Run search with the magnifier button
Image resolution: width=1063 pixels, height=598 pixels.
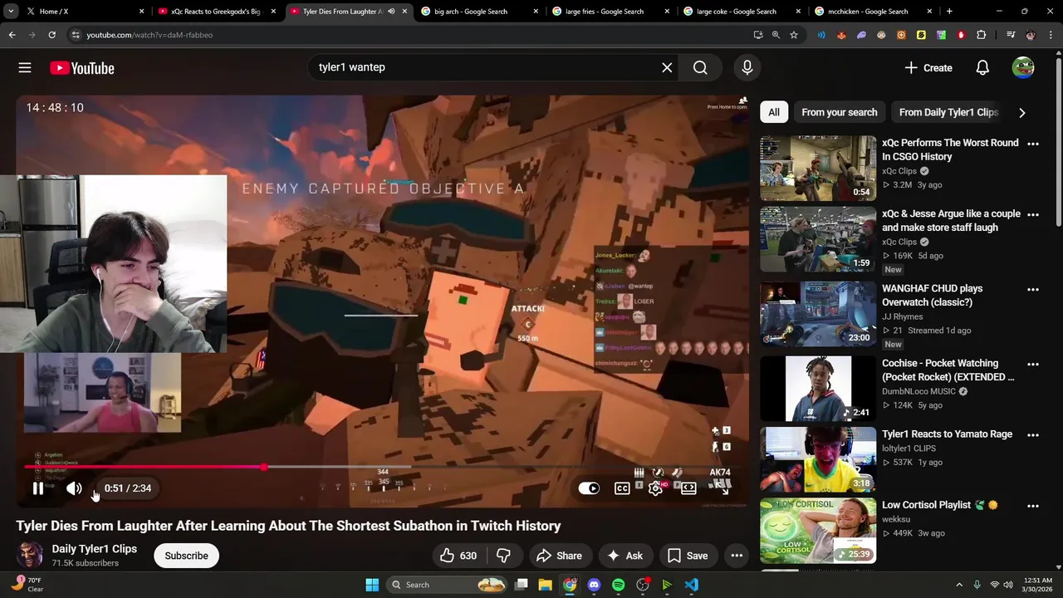pyautogui.click(x=700, y=67)
